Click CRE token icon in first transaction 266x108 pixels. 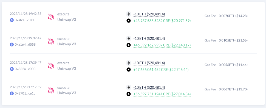pos(129,21)
